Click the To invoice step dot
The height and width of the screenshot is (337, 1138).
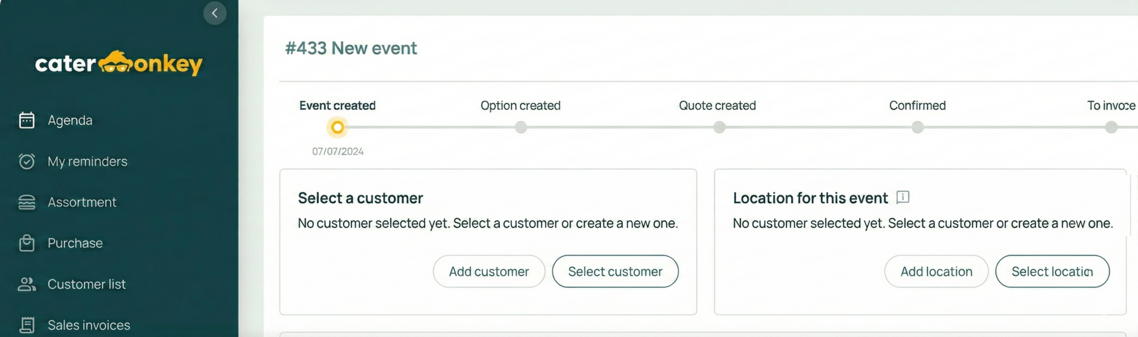(x=1111, y=127)
